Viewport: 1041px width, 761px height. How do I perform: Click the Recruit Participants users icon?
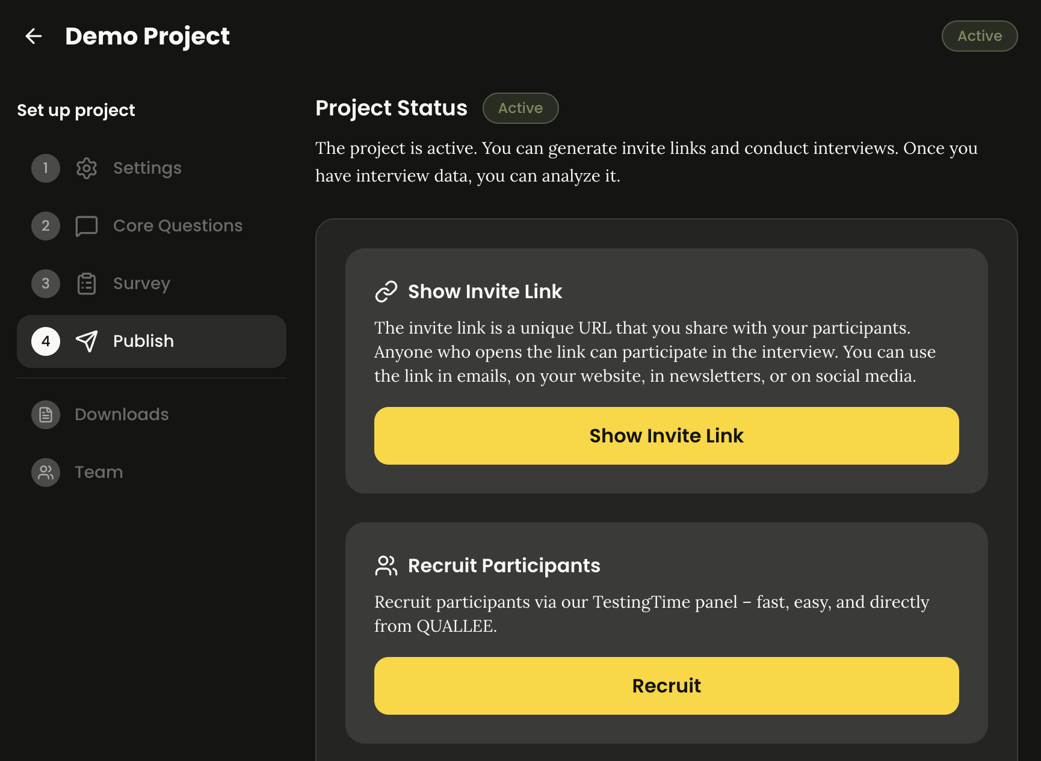click(x=386, y=566)
